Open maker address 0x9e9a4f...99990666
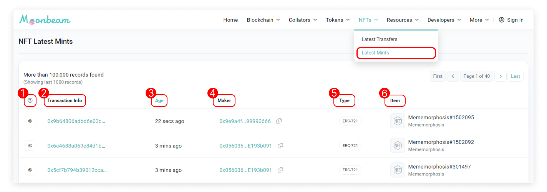 (245, 121)
